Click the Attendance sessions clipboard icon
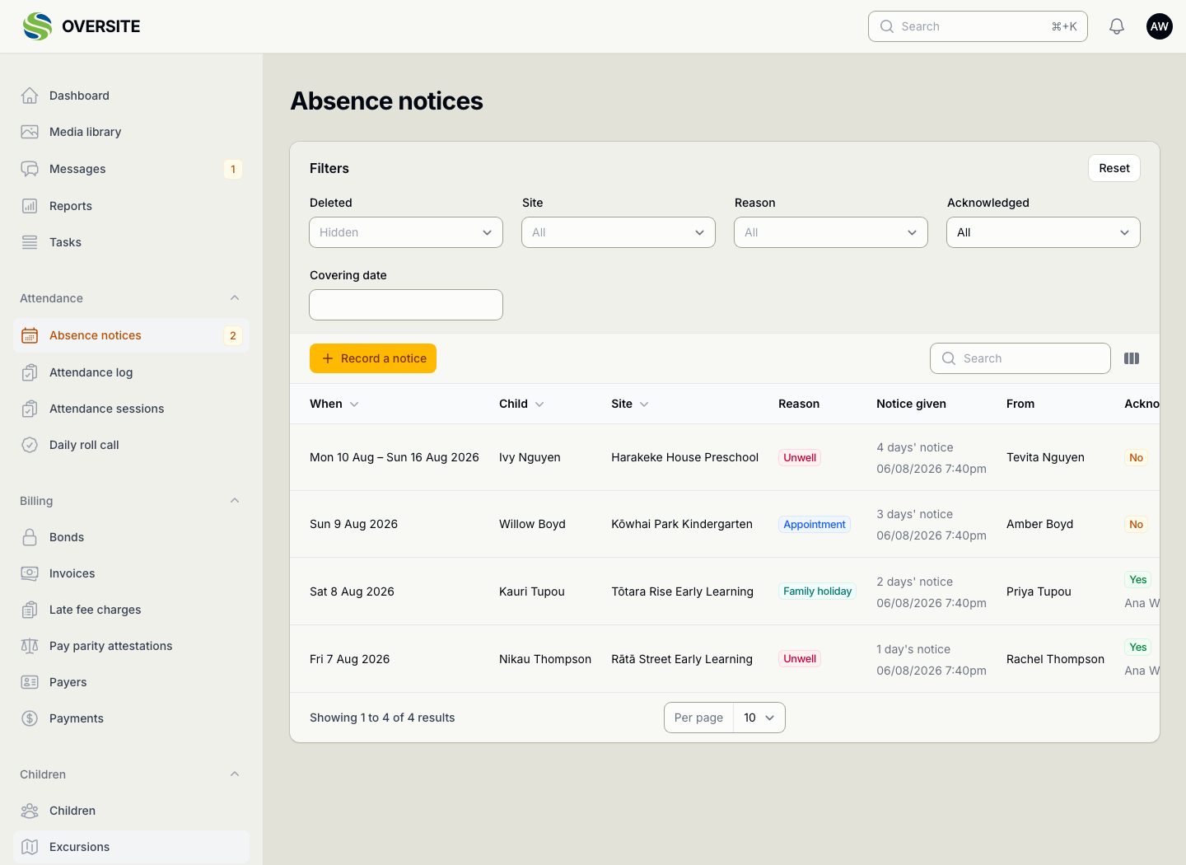Image resolution: width=1186 pixels, height=865 pixels. (x=30, y=409)
